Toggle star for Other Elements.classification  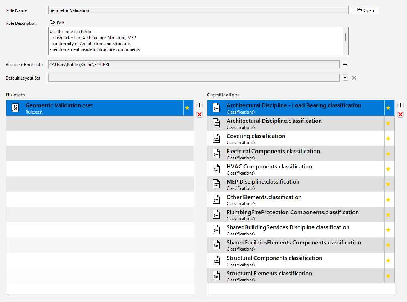pyautogui.click(x=388, y=200)
